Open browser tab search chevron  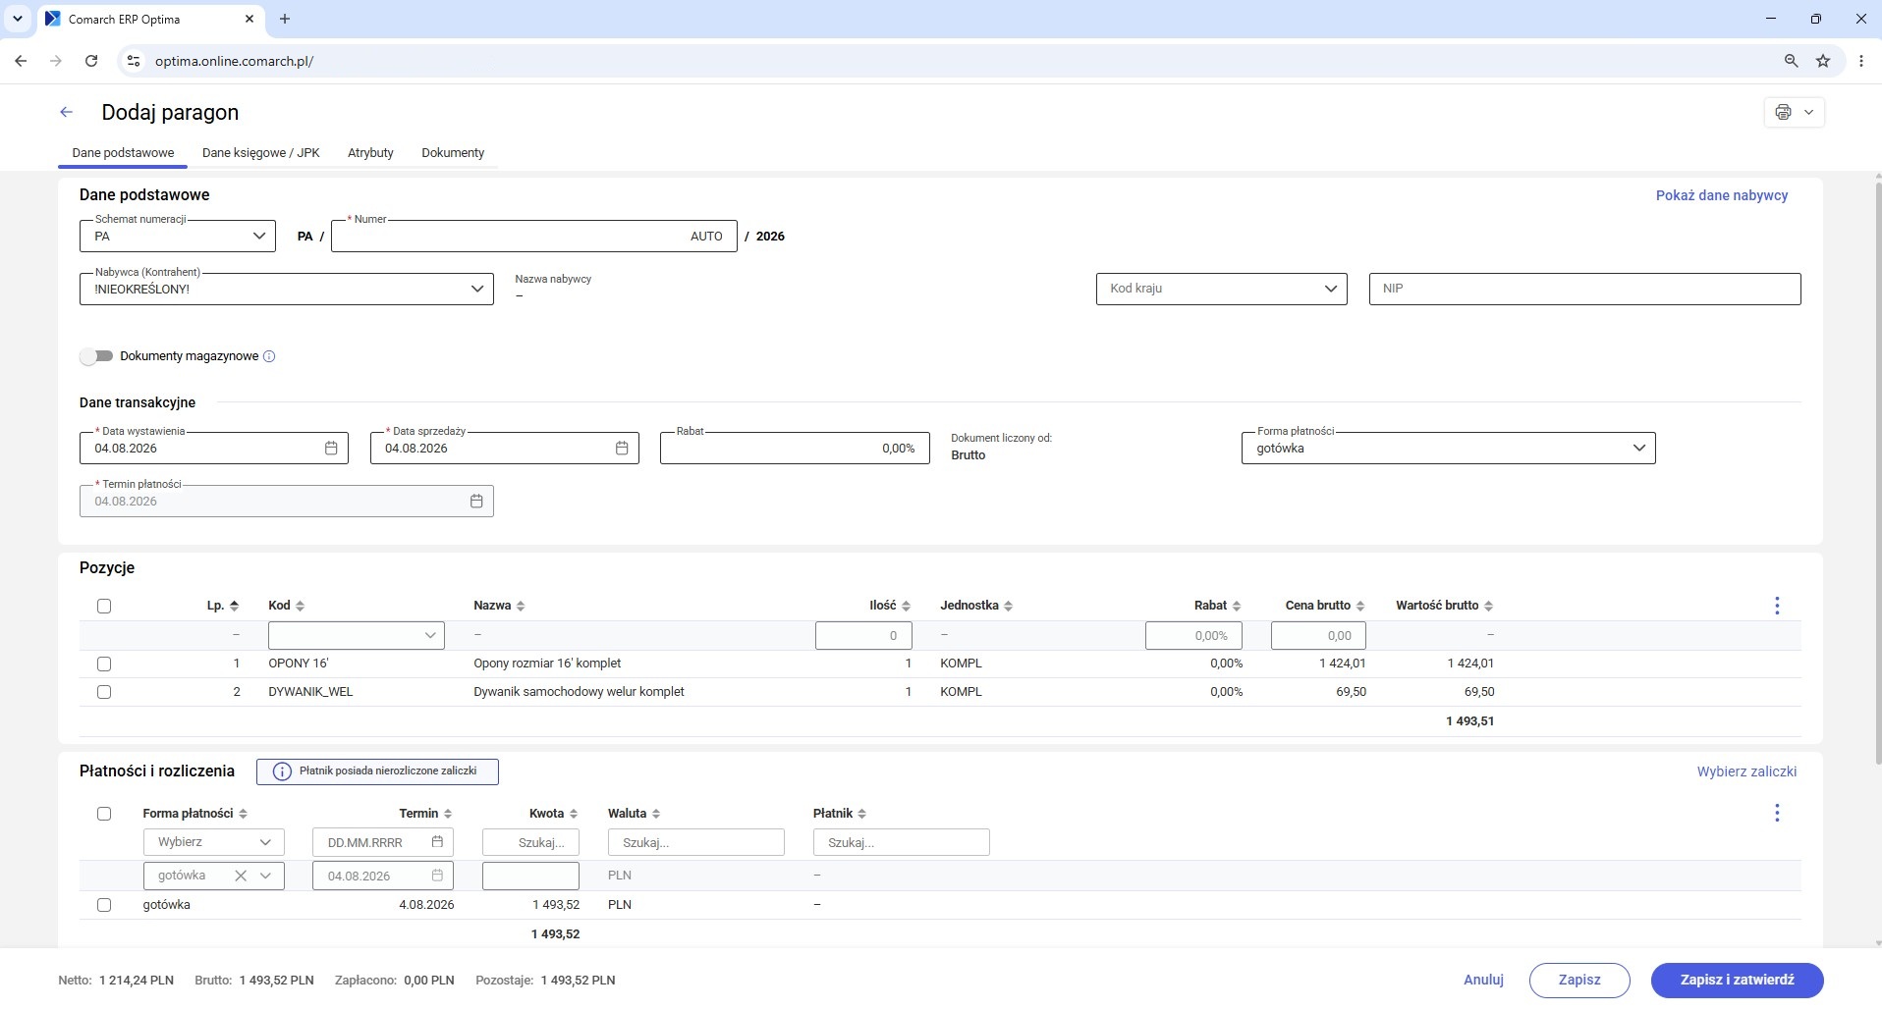tap(18, 19)
